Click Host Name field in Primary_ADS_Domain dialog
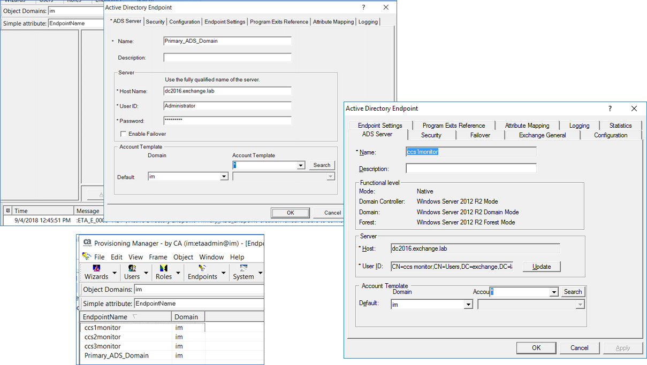Image resolution: width=647 pixels, height=365 pixels. tap(227, 91)
